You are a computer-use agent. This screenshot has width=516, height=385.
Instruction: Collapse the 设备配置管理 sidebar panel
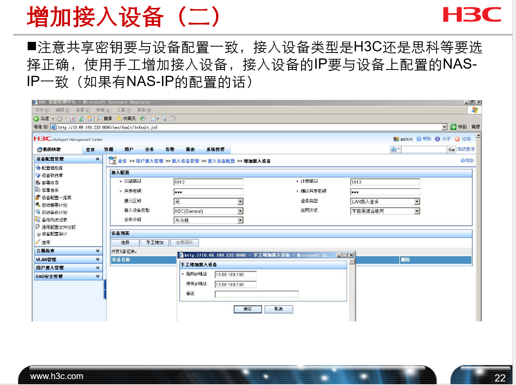point(98,159)
